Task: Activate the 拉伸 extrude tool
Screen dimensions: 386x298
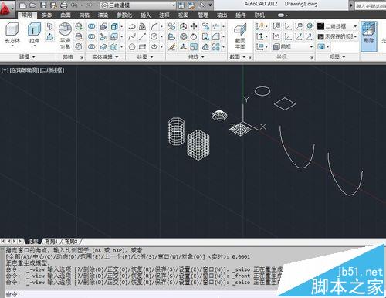Action: (34, 33)
